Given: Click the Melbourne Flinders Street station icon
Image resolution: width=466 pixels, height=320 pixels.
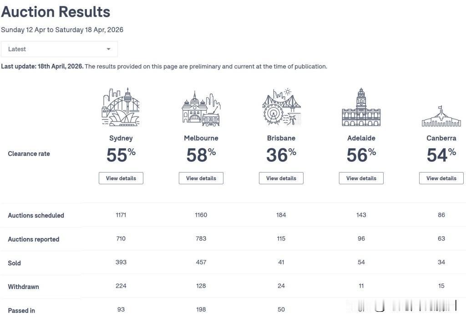Looking at the screenshot, I should (x=201, y=109).
